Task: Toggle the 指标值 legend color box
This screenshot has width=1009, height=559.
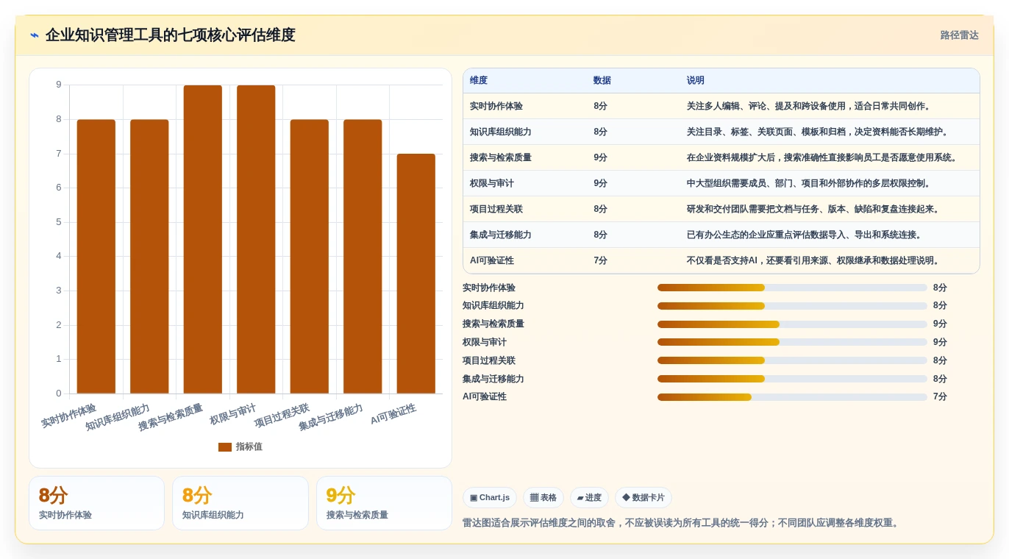Action: tap(225, 447)
